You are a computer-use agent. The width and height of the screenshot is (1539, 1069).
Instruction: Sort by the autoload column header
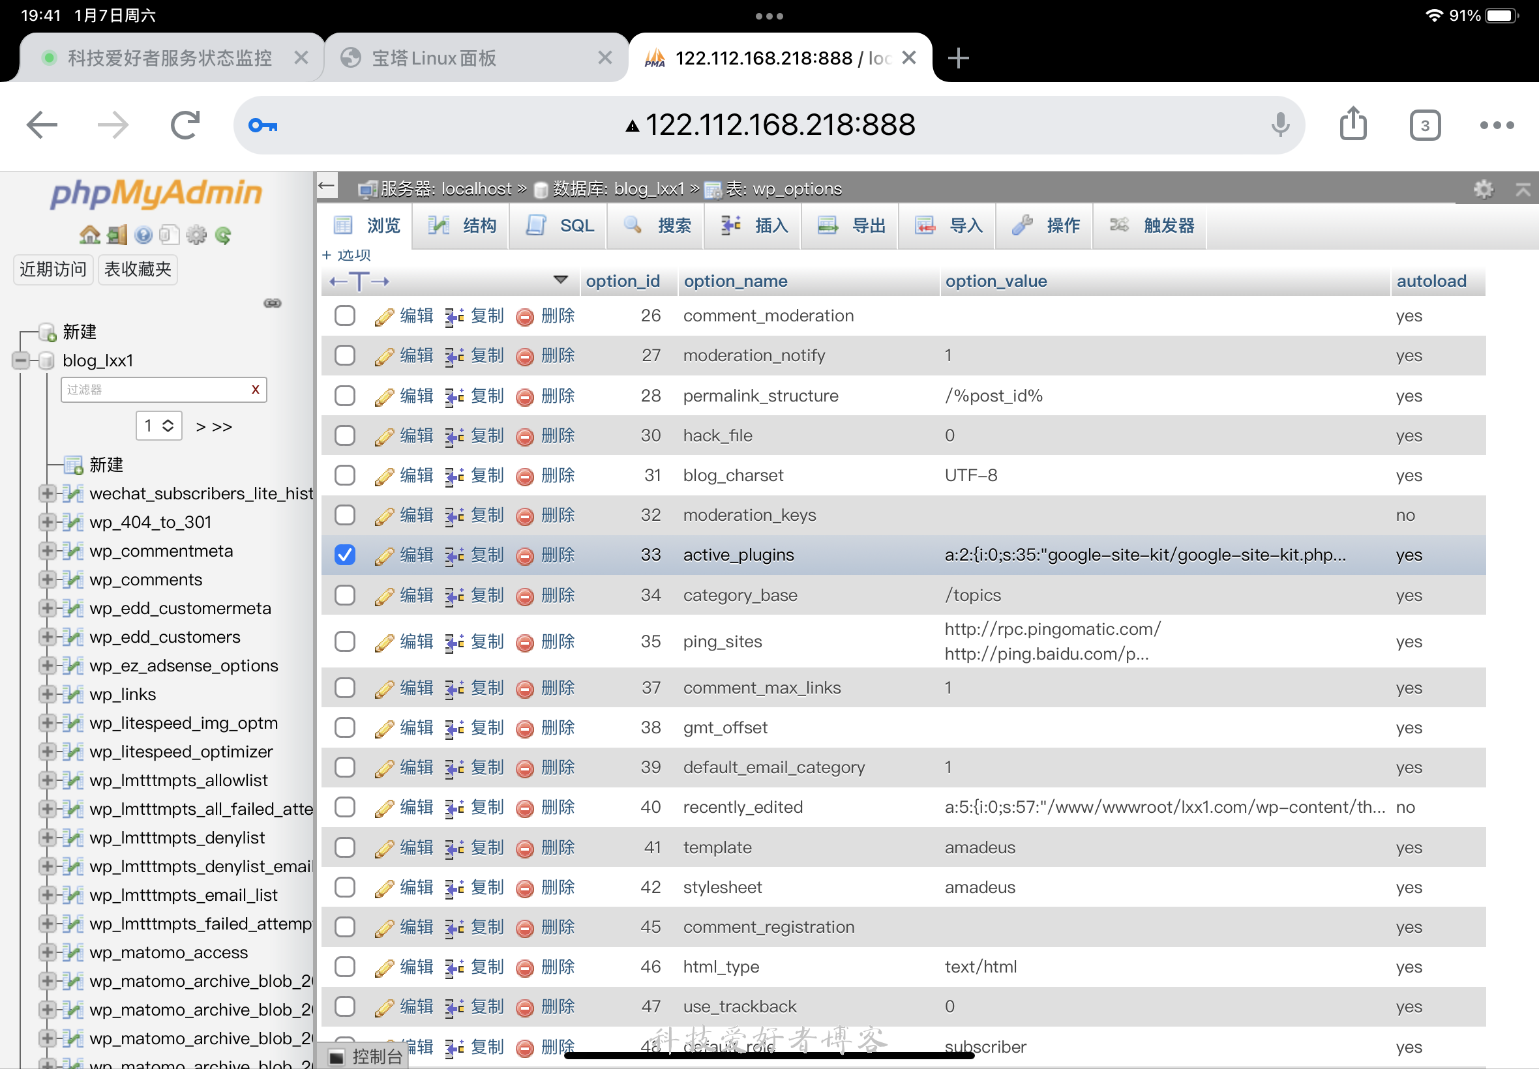point(1431,281)
